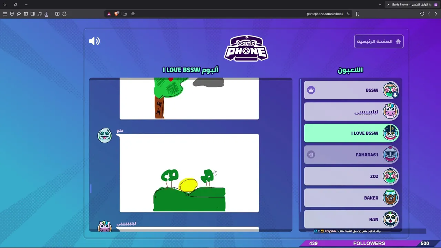Screen dimensions: 441x248
Task: Click the حنو author name label
Action: point(120,131)
